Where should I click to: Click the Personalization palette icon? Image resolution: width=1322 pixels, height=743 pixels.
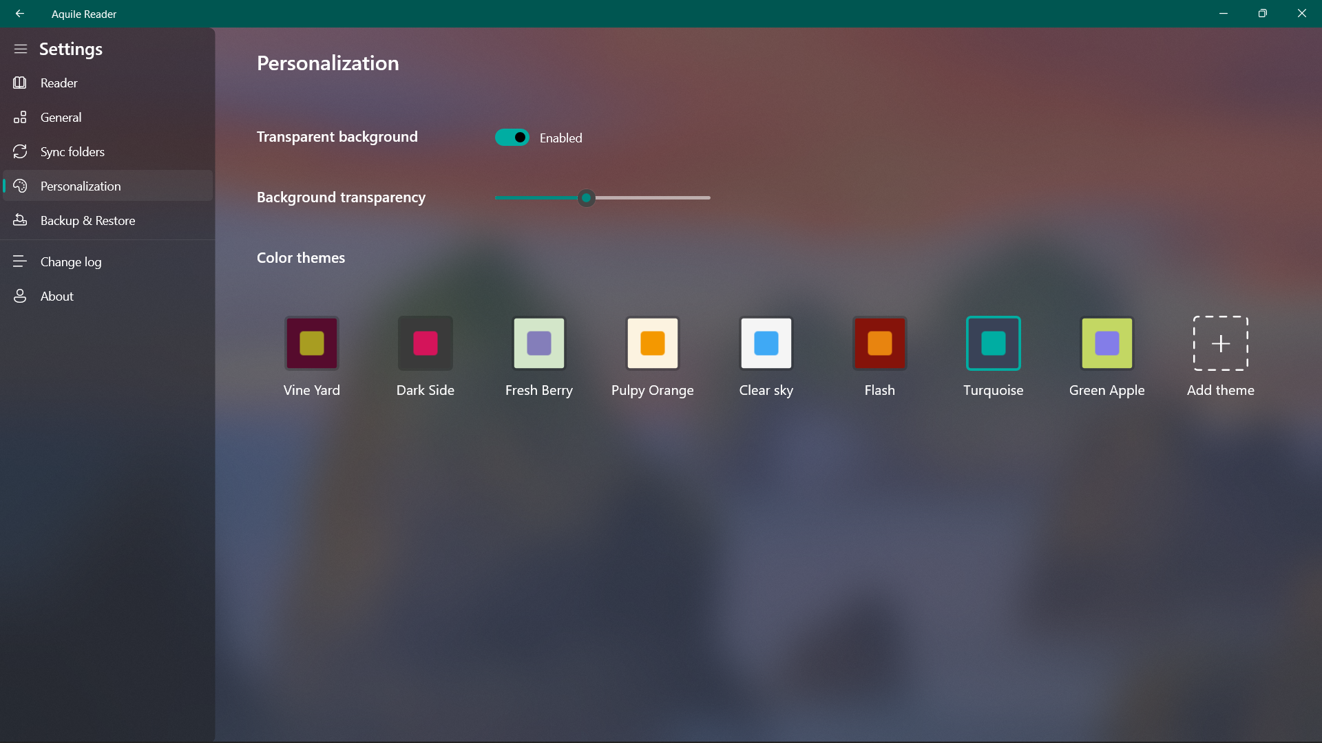point(20,186)
